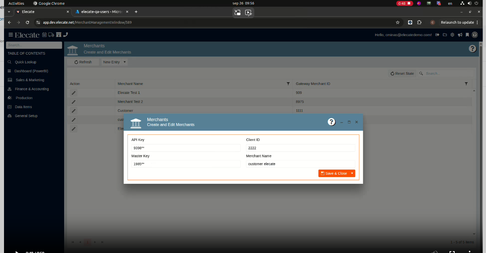Edit the Elecate Test 1 row pencil
The width and height of the screenshot is (486, 253).
click(x=74, y=93)
